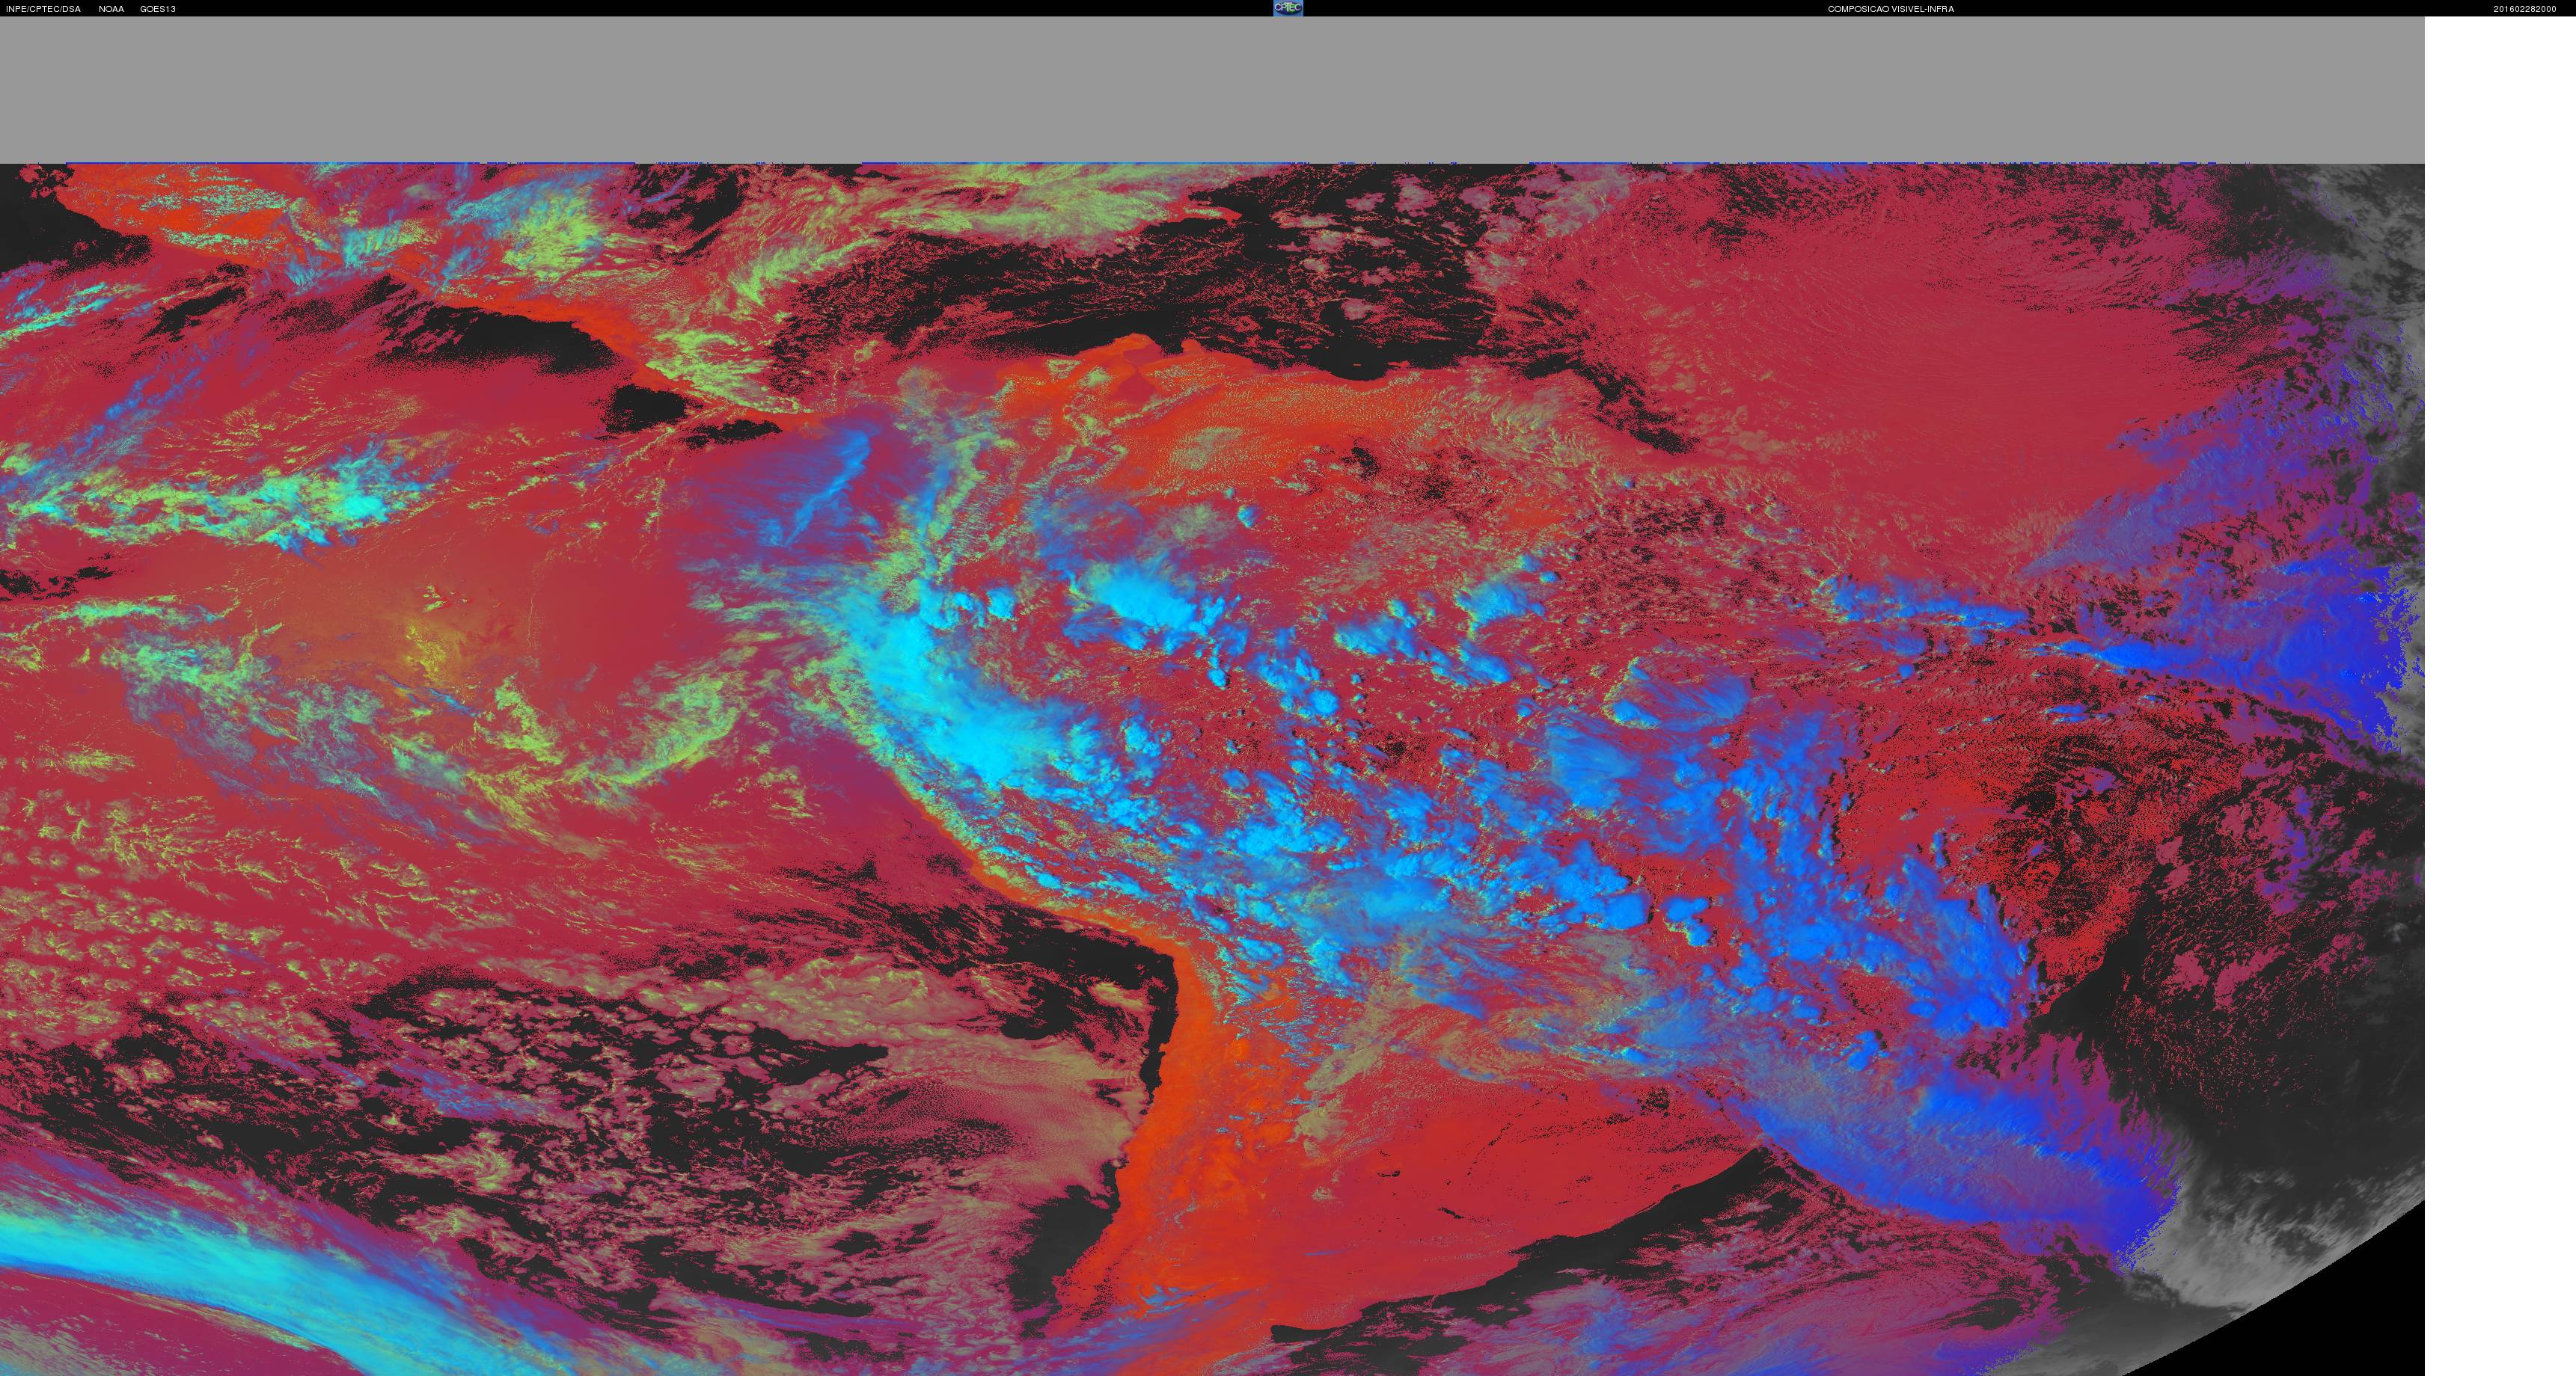
Task: Click the INPE/CPTEC/DSA label
Action: 43,9
